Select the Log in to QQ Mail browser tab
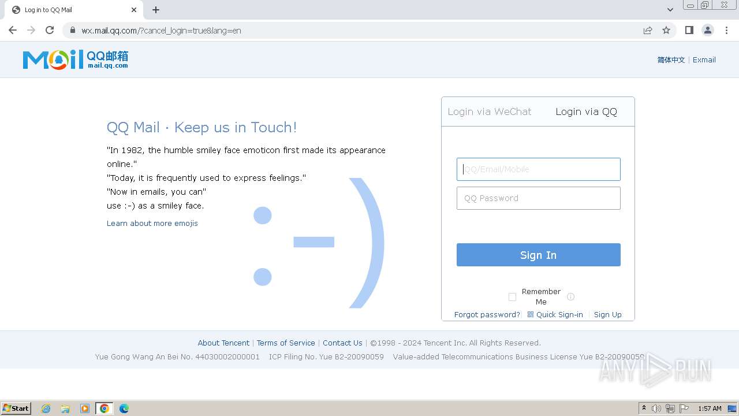739x416 pixels. click(x=75, y=10)
